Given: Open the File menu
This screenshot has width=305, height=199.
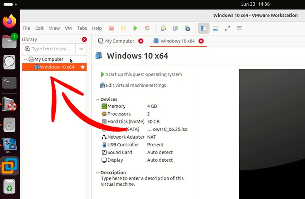Looking at the screenshot, I should coord(26,28).
